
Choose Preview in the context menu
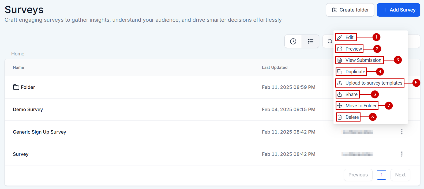[x=353, y=49]
